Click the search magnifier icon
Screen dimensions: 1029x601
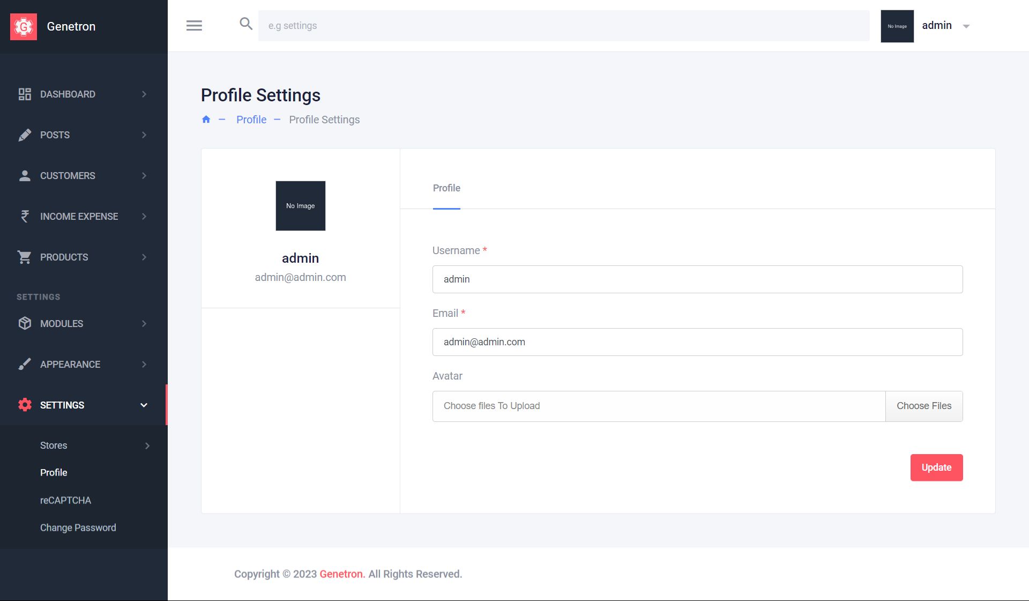tap(245, 24)
